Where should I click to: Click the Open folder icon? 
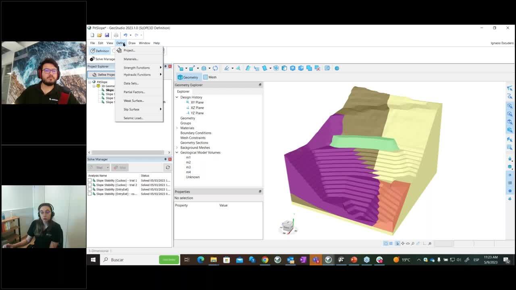(100, 35)
